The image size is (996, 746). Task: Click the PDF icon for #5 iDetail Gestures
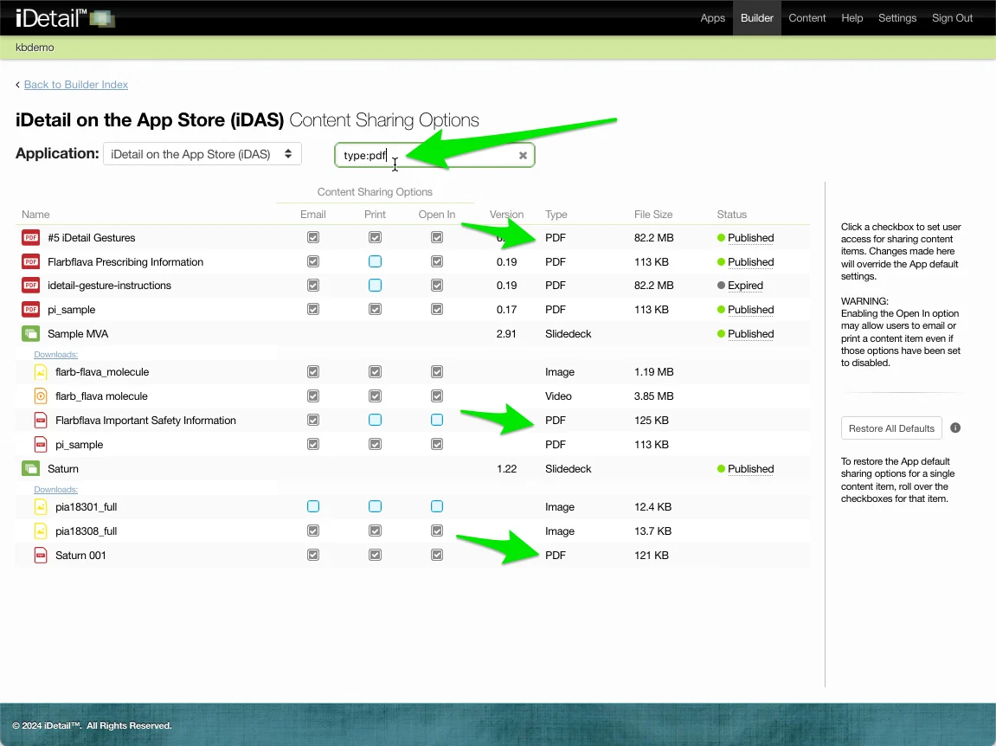pyautogui.click(x=31, y=238)
